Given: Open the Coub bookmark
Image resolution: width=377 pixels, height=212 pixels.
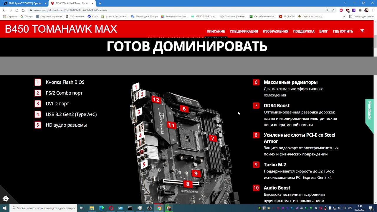Looking at the screenshot, I should [93, 16].
